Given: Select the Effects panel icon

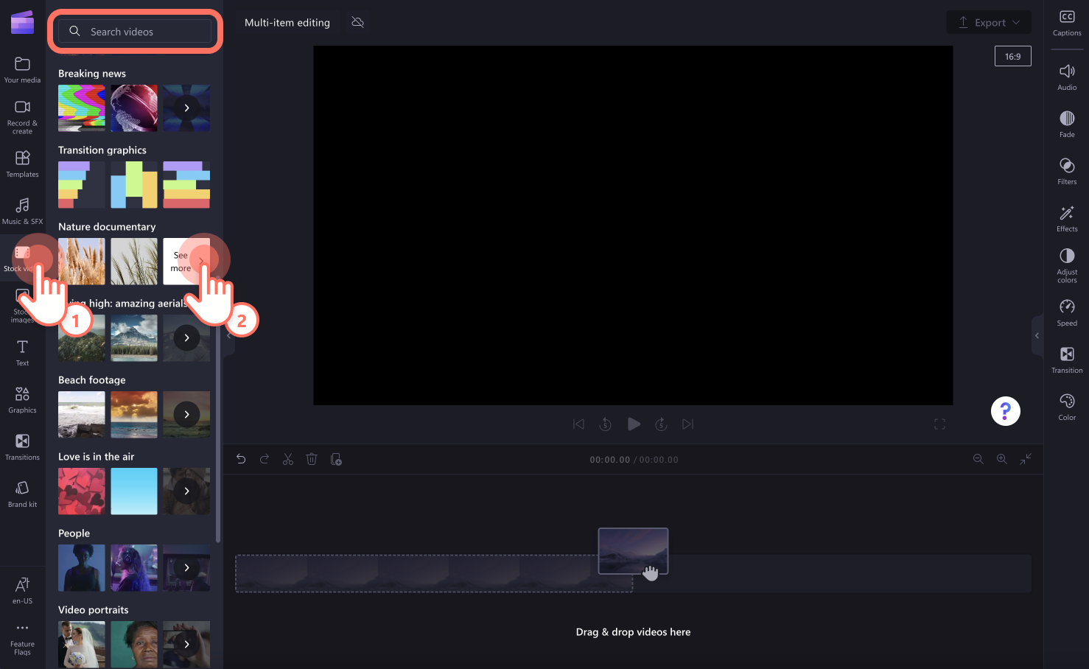Looking at the screenshot, I should (1066, 218).
